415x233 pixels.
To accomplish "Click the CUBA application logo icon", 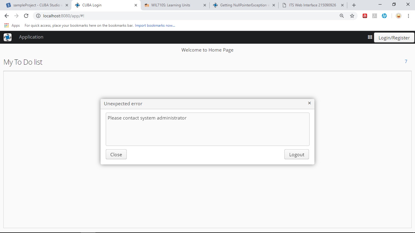I will pos(8,37).
